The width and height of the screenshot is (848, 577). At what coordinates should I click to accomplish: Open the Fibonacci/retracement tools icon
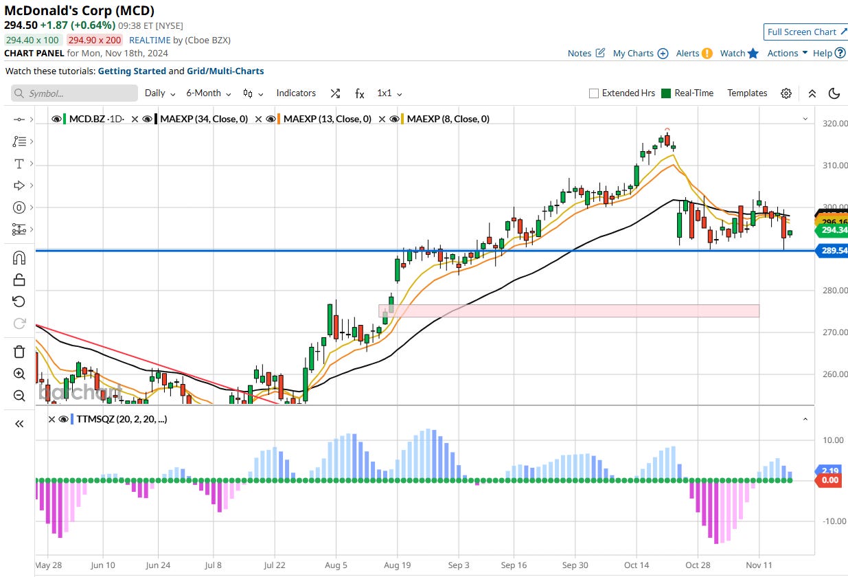tap(19, 142)
